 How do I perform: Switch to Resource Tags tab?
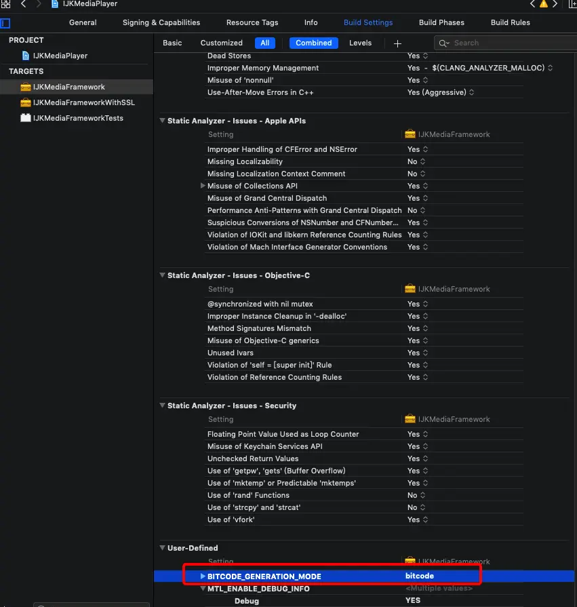point(252,22)
